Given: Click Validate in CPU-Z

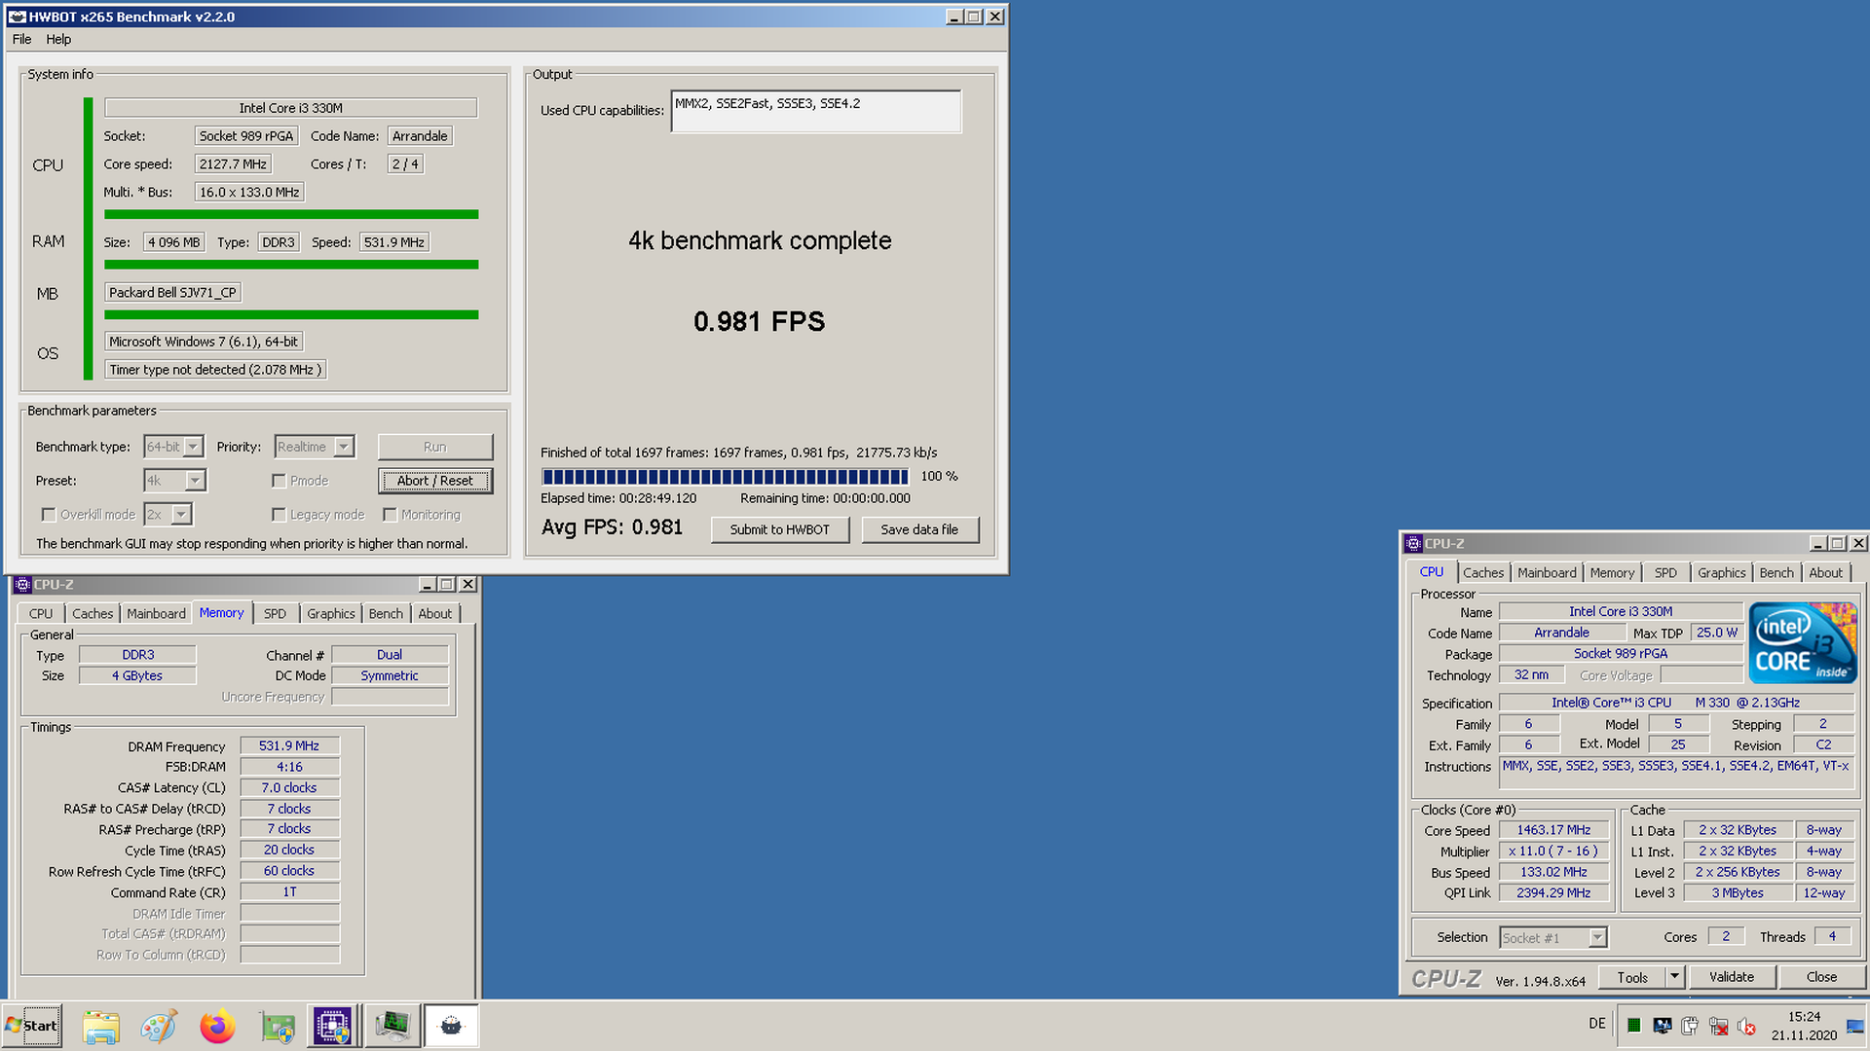Looking at the screenshot, I should tap(1732, 977).
